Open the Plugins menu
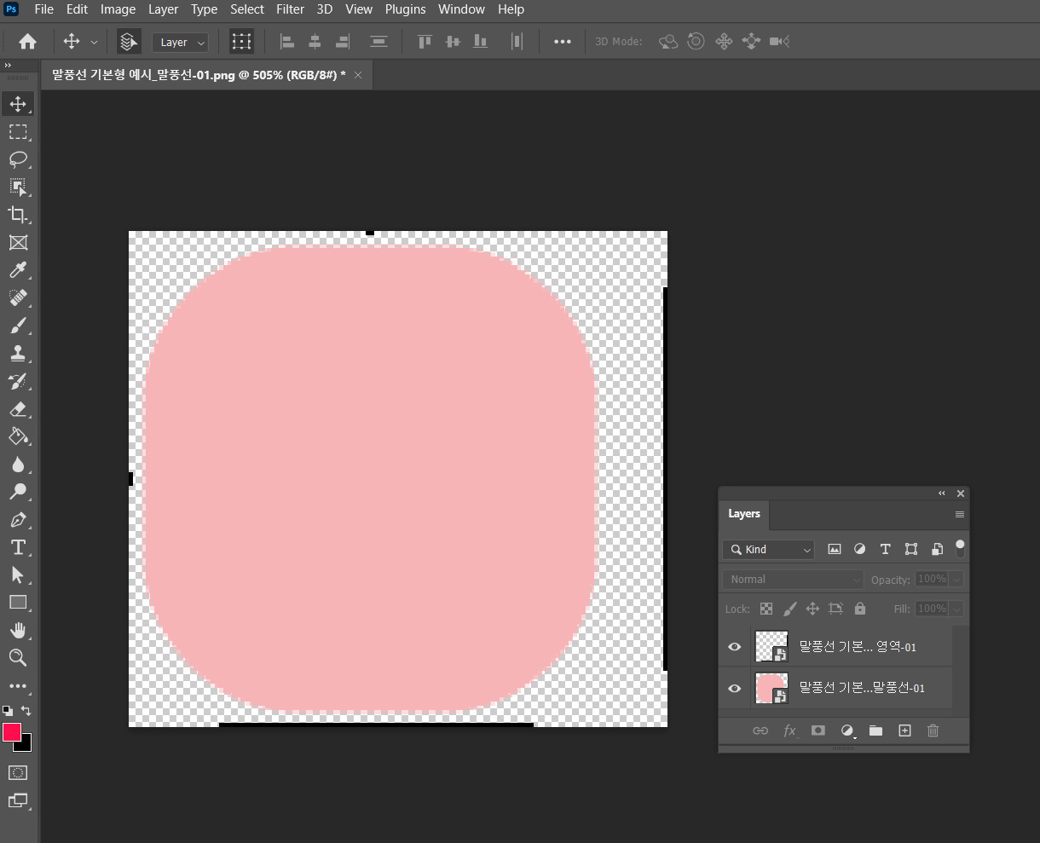 (405, 9)
